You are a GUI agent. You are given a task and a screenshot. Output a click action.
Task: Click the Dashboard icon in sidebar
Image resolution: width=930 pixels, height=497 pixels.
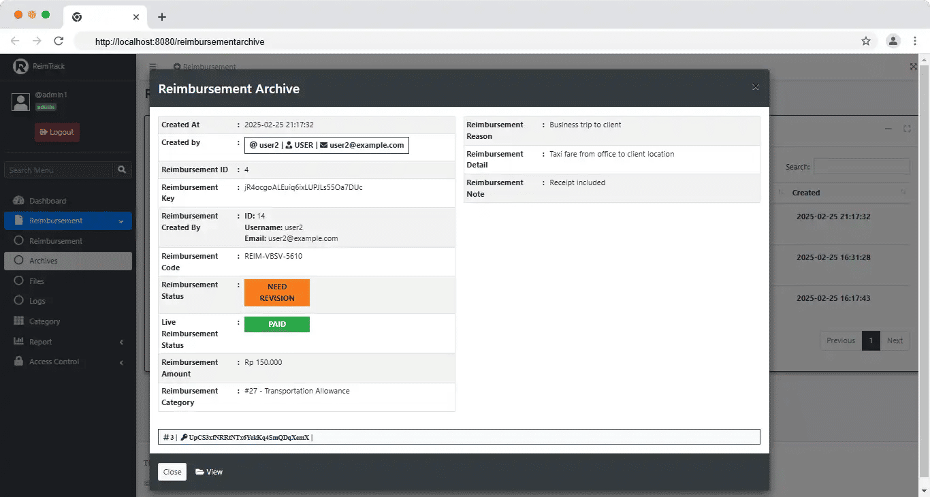pyautogui.click(x=18, y=201)
